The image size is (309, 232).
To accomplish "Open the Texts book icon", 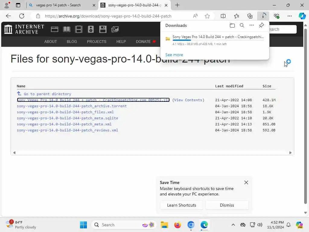I will pyautogui.click(x=67, y=29).
